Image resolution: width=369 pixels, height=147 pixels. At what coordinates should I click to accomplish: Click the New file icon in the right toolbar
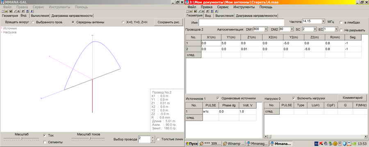click(187, 11)
